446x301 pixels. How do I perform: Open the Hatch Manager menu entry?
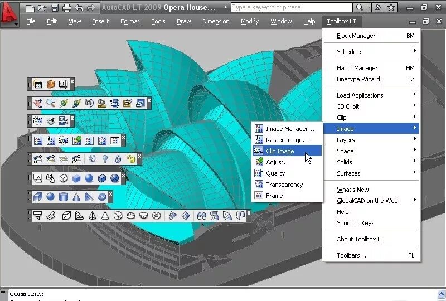pos(371,67)
